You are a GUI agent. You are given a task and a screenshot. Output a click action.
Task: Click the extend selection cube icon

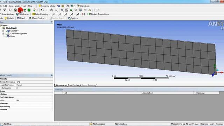[x=35, y=10]
